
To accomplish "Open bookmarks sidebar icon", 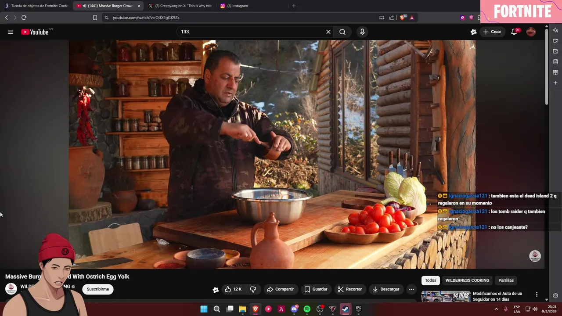I will click(555, 62).
